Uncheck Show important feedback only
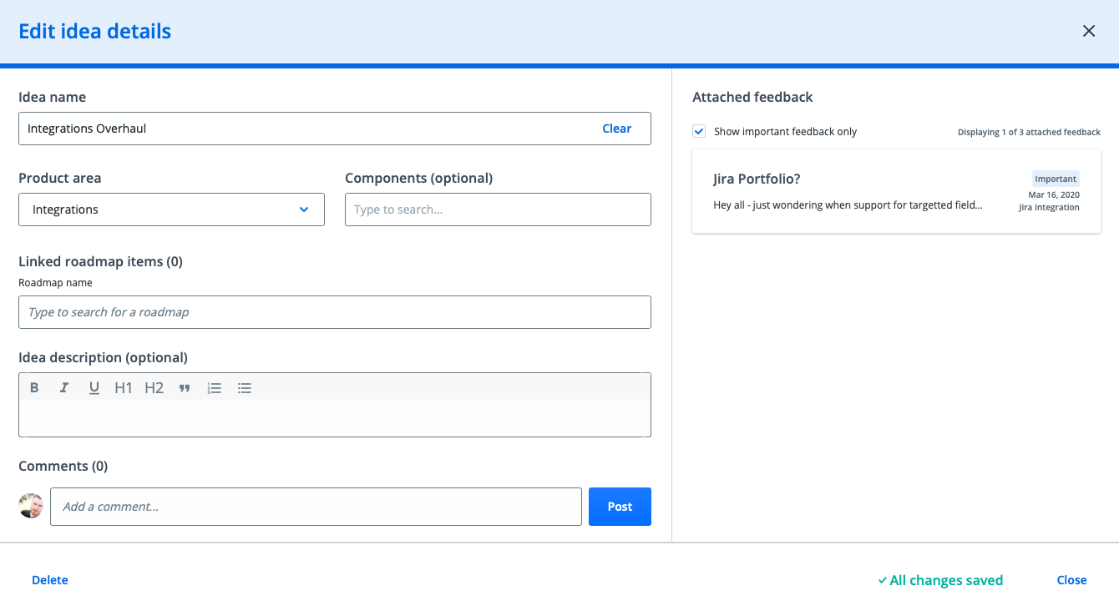The image size is (1119, 616). pos(699,131)
